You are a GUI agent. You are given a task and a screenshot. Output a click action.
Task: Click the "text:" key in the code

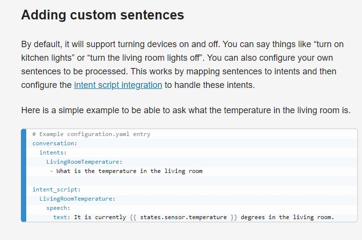click(62, 217)
